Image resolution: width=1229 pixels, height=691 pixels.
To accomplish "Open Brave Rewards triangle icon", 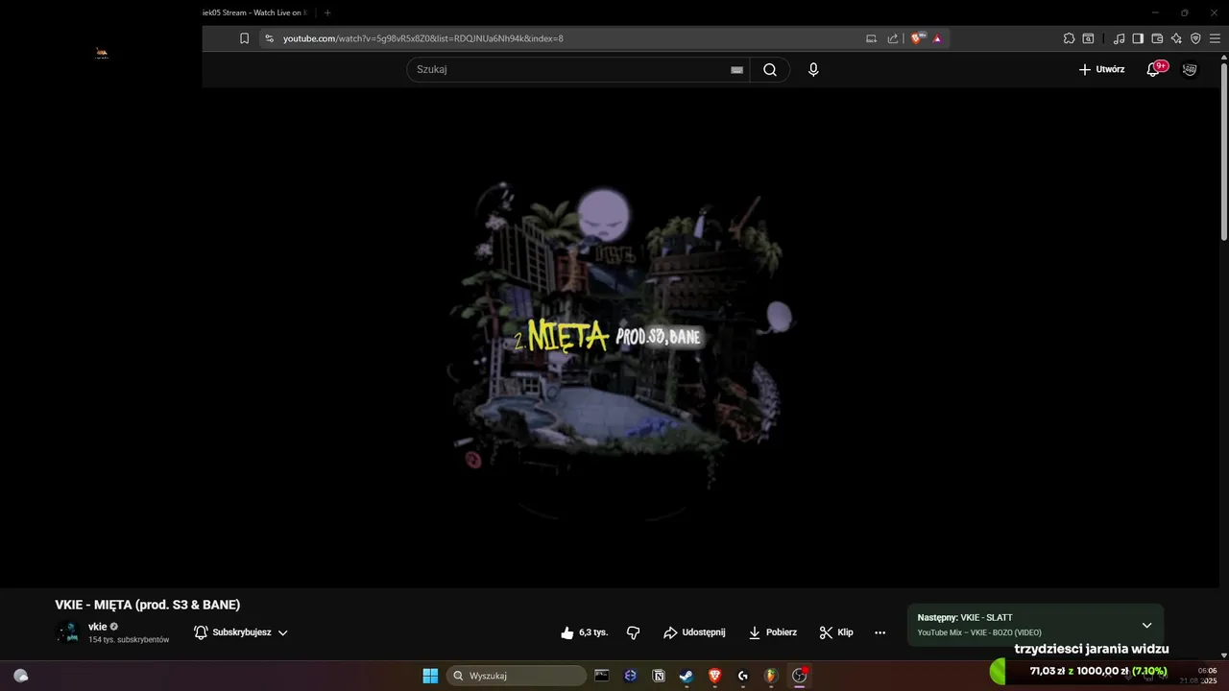I will (937, 38).
